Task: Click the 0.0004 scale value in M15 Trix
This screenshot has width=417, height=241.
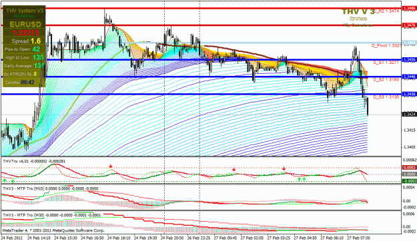Action: [409, 187]
